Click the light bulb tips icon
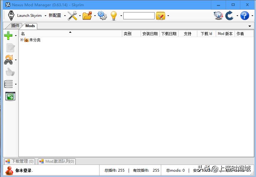 (x=114, y=16)
